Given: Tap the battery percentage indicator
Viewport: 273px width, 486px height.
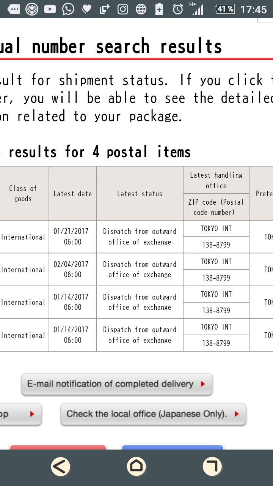Looking at the screenshot, I should pyautogui.click(x=224, y=9).
